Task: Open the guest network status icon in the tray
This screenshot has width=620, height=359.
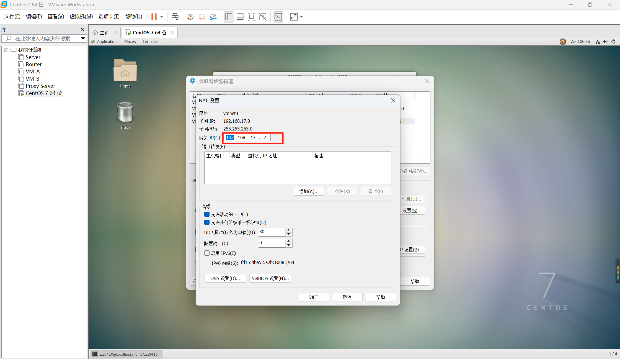Action: 597,42
